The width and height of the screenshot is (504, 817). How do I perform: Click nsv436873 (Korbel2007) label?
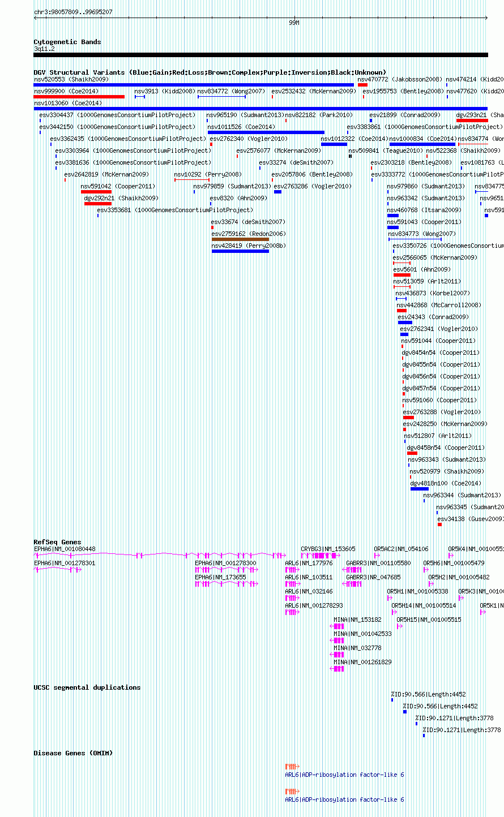coord(433,293)
